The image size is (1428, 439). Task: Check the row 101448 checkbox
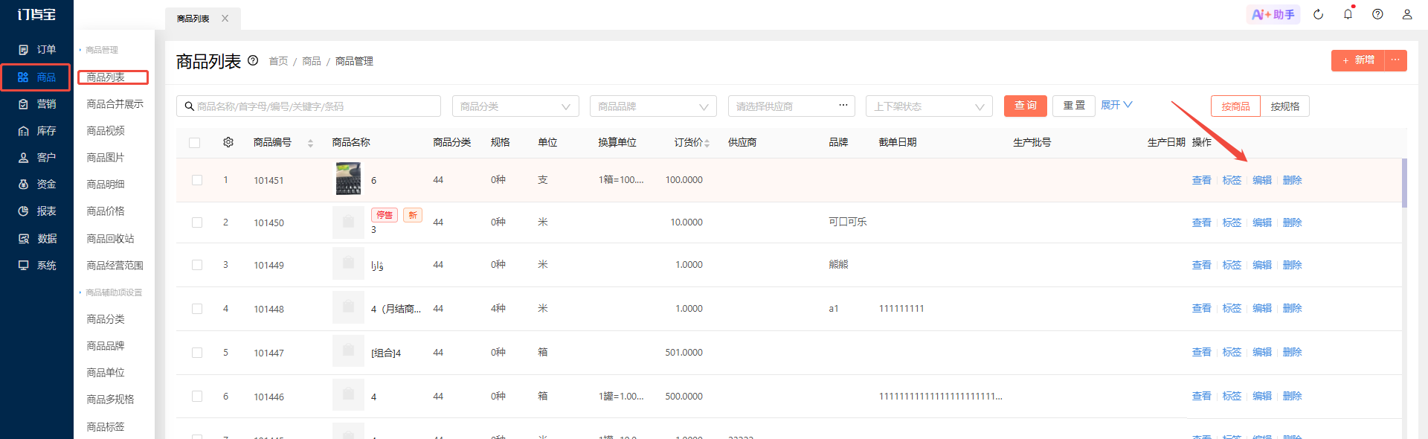click(197, 309)
